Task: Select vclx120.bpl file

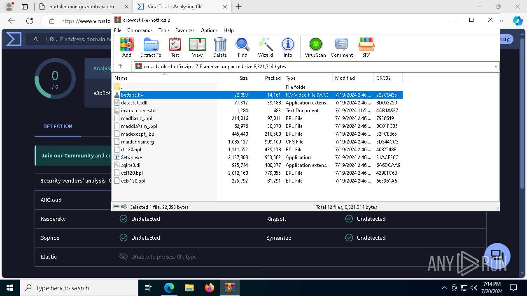Action: 257,180
